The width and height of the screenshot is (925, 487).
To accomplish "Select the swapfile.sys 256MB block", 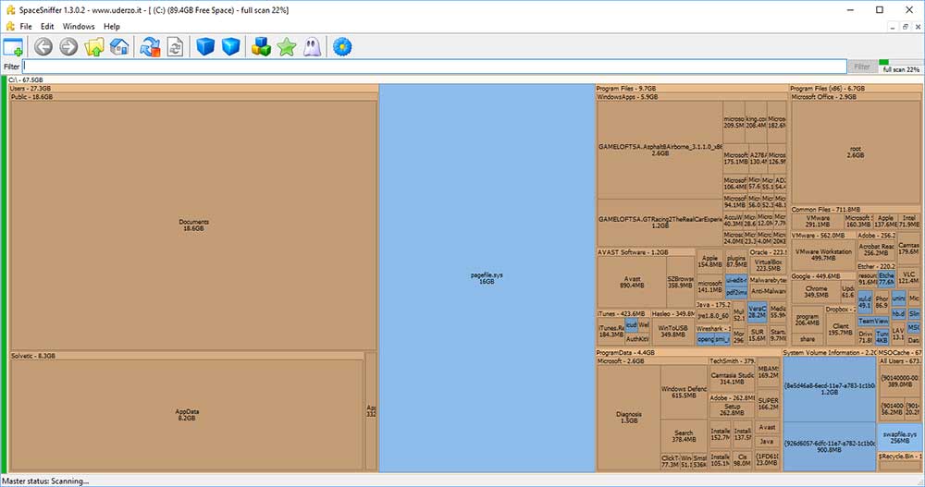I will (900, 437).
